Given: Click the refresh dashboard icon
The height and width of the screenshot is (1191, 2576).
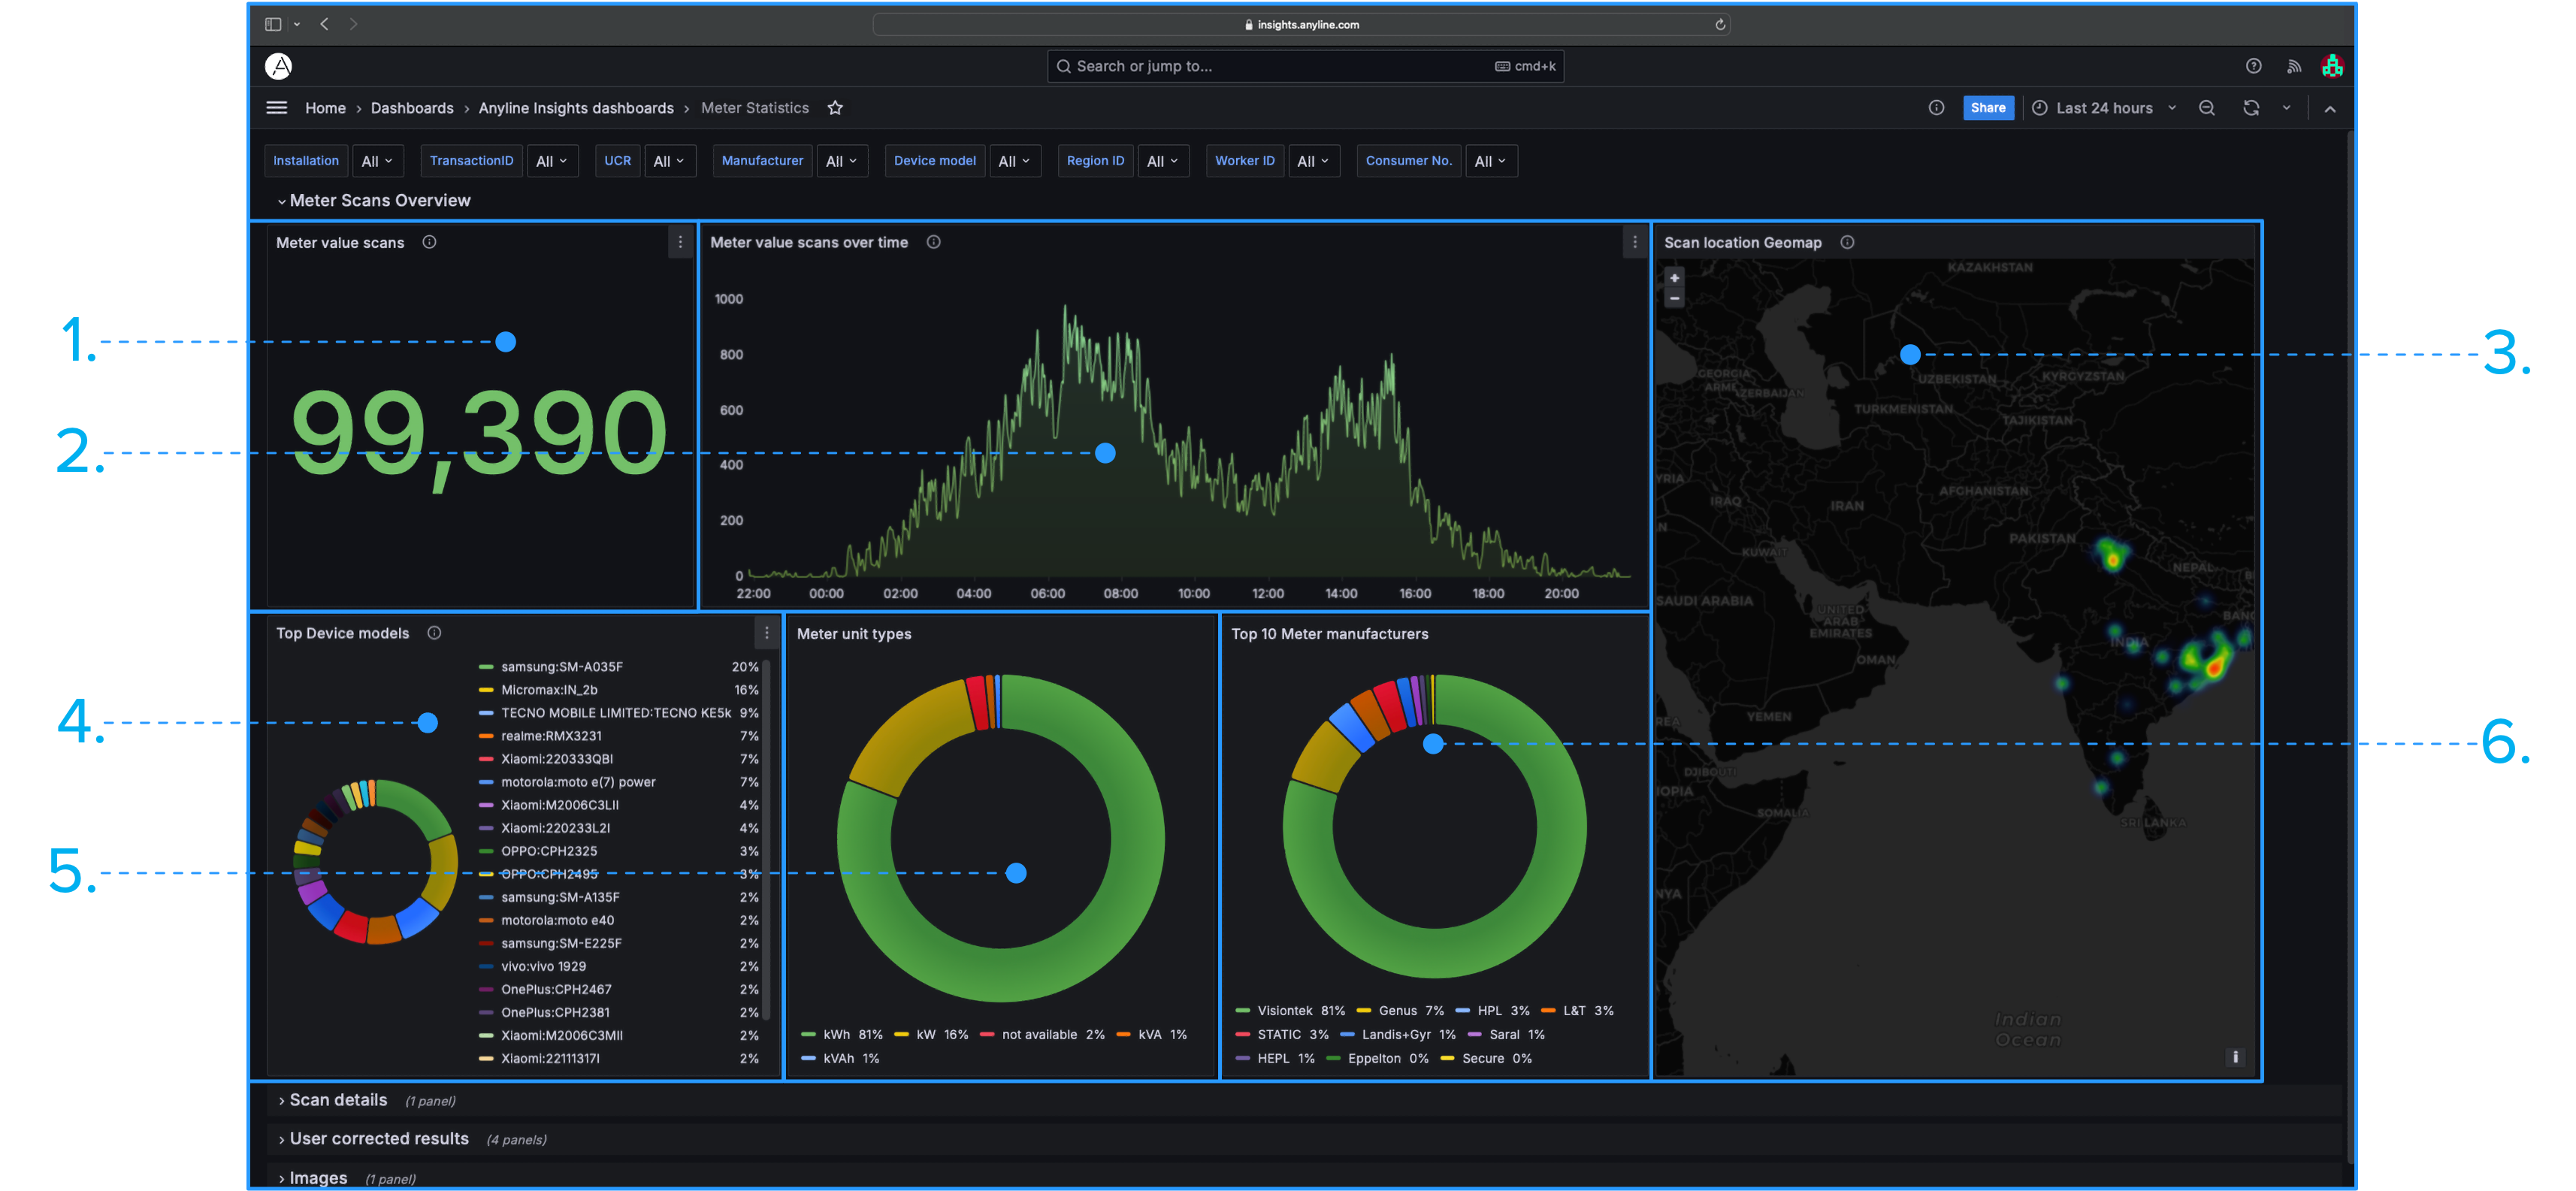Looking at the screenshot, I should tap(2251, 108).
